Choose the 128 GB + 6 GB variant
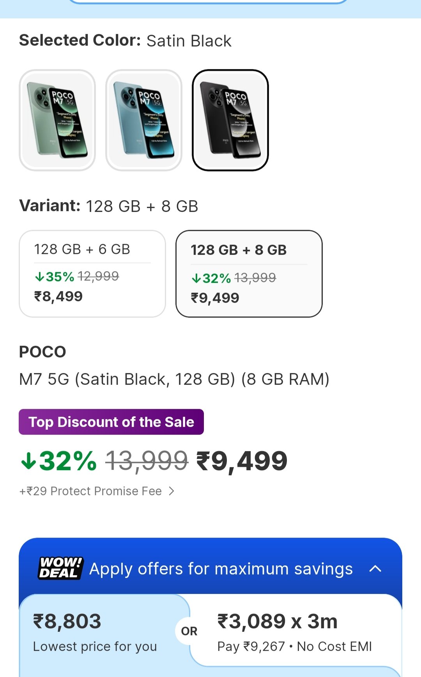 point(92,274)
